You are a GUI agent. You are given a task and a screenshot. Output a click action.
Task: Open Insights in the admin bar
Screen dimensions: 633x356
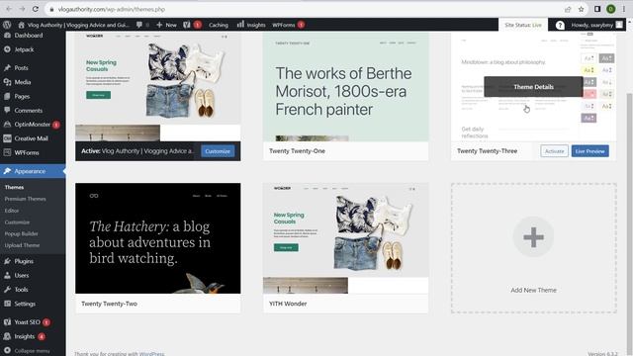pyautogui.click(x=251, y=25)
